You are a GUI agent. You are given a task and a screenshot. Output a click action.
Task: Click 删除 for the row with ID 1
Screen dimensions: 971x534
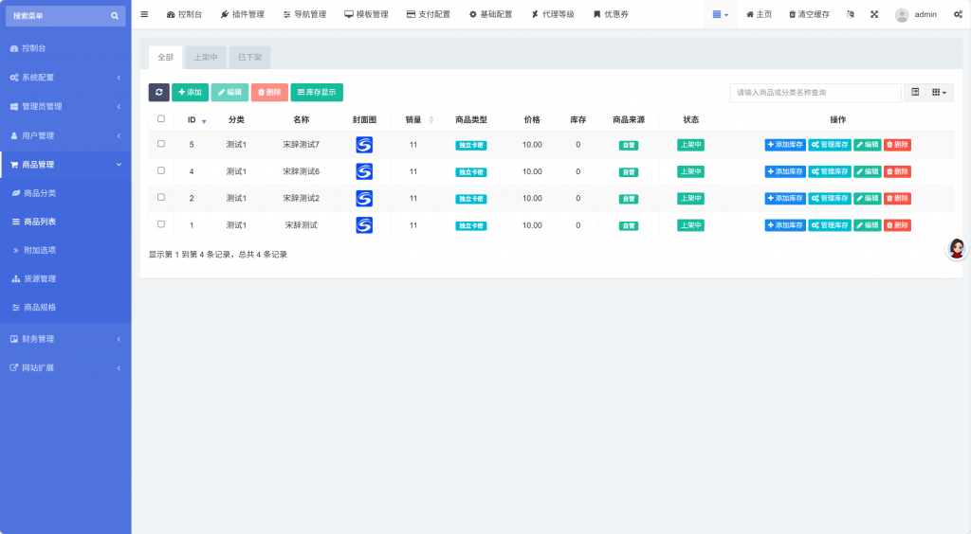pyautogui.click(x=897, y=225)
